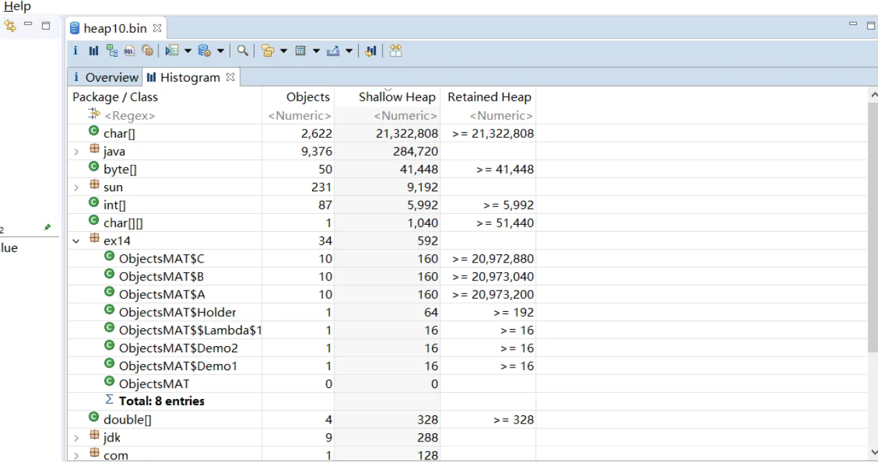
Task: Open the thread overview gear icon
Action: (x=147, y=51)
